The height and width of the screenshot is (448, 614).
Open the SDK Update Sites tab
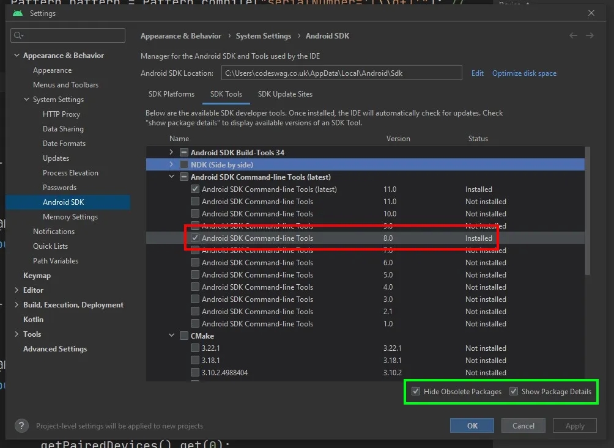point(285,94)
